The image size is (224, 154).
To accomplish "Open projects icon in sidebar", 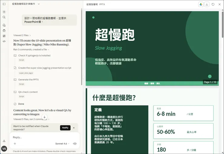I will click(4, 30).
